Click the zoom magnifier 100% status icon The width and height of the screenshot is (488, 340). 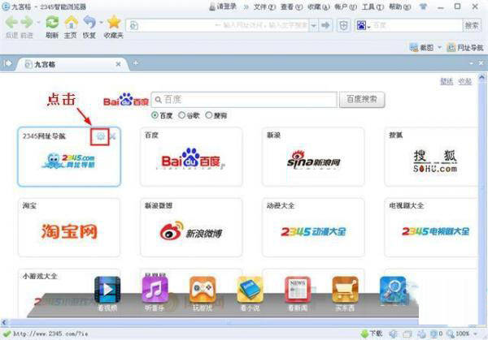click(x=451, y=334)
